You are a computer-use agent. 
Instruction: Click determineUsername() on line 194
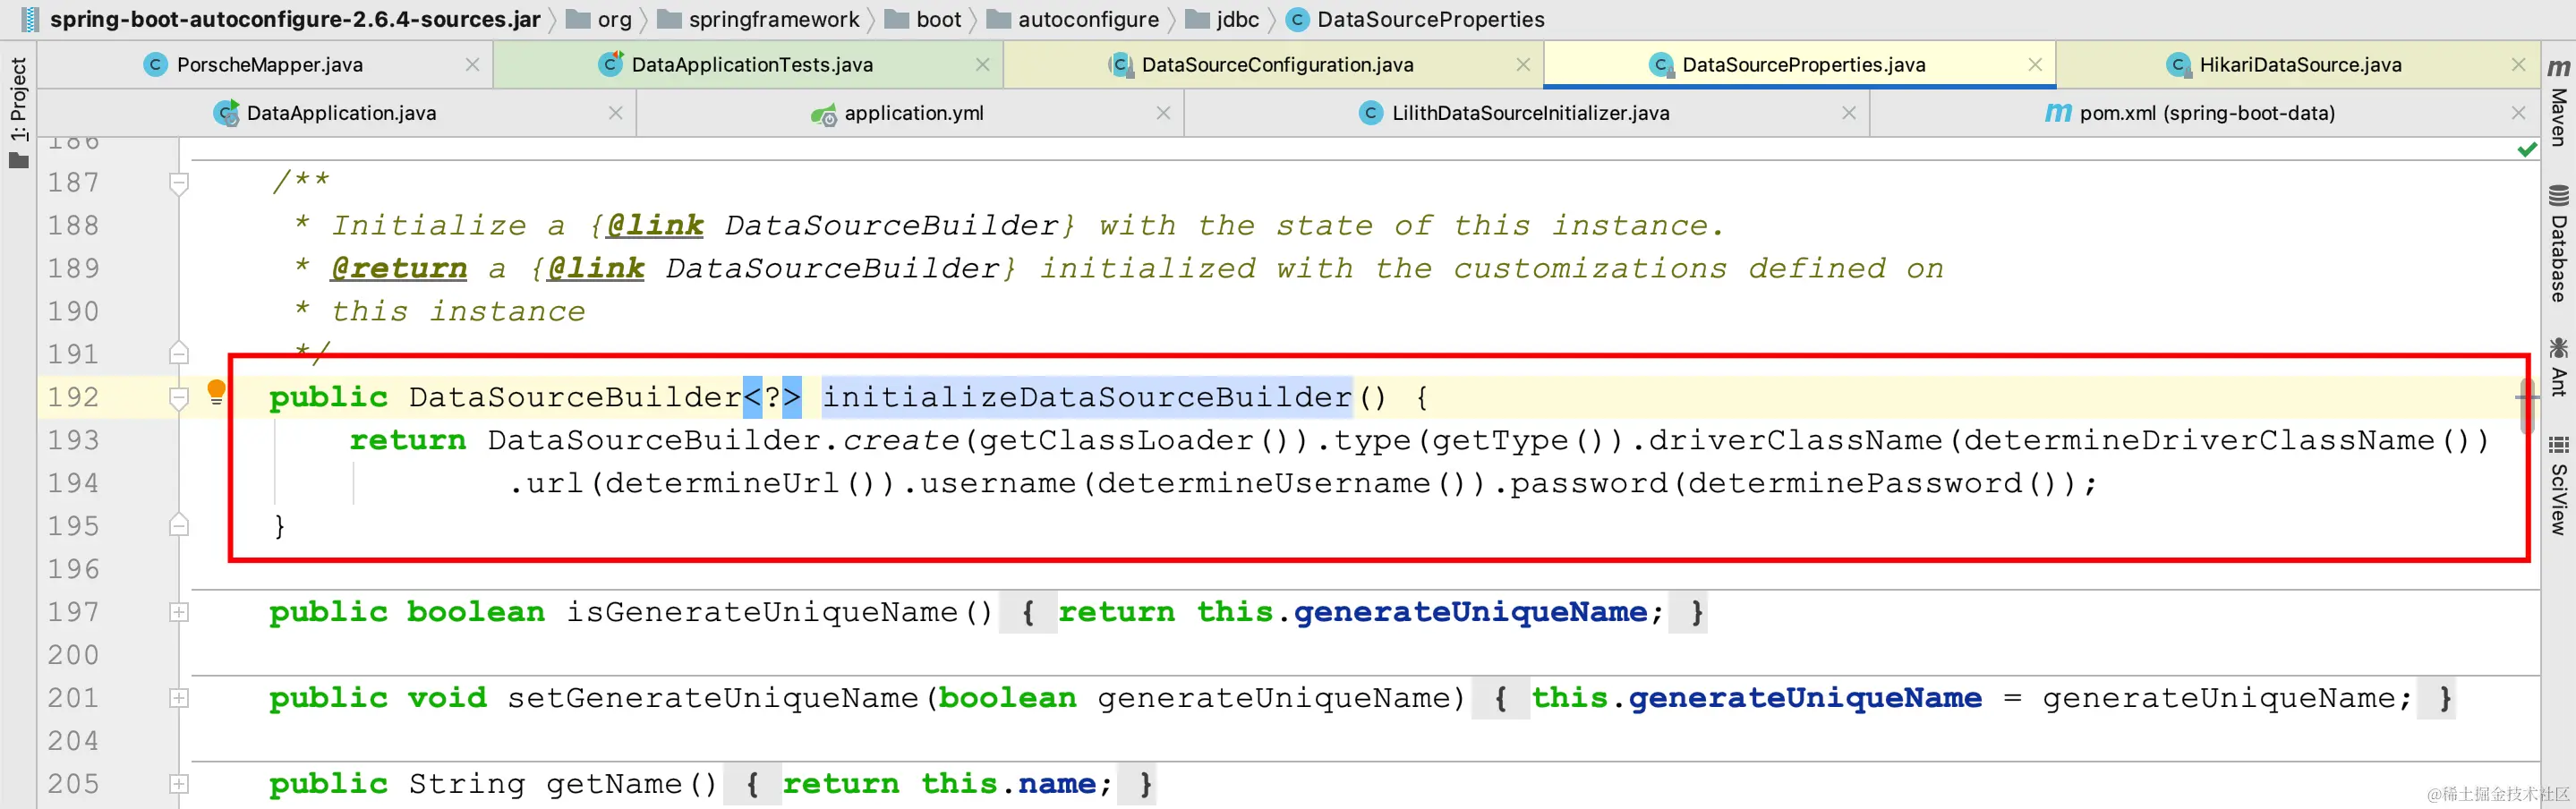[x=1280, y=484]
